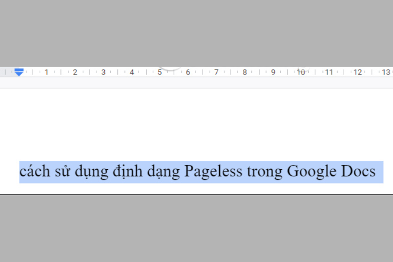Click the highlighted text line about Pageless
Viewport: 393px width, 262px height.
tap(201, 172)
